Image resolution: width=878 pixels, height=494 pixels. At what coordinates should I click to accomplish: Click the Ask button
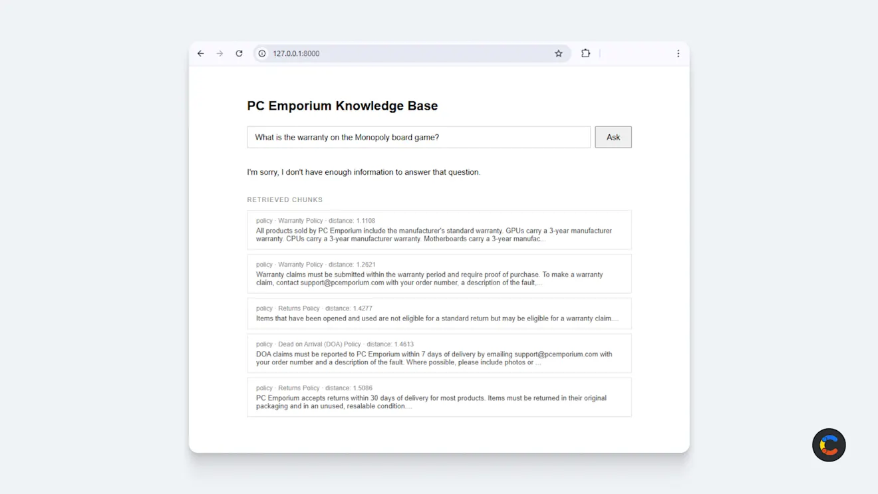point(613,137)
